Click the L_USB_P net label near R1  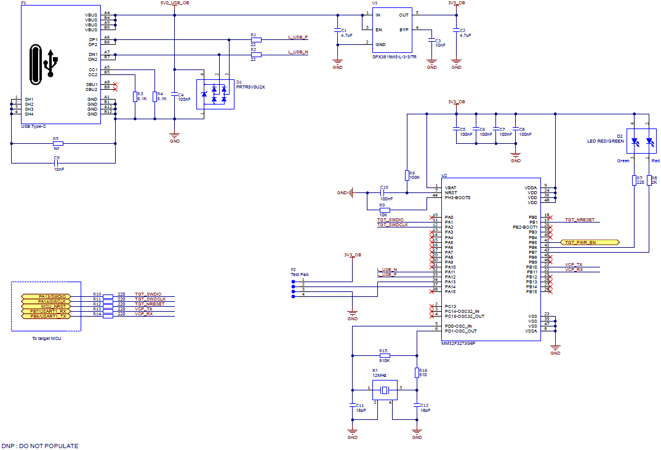click(x=298, y=37)
